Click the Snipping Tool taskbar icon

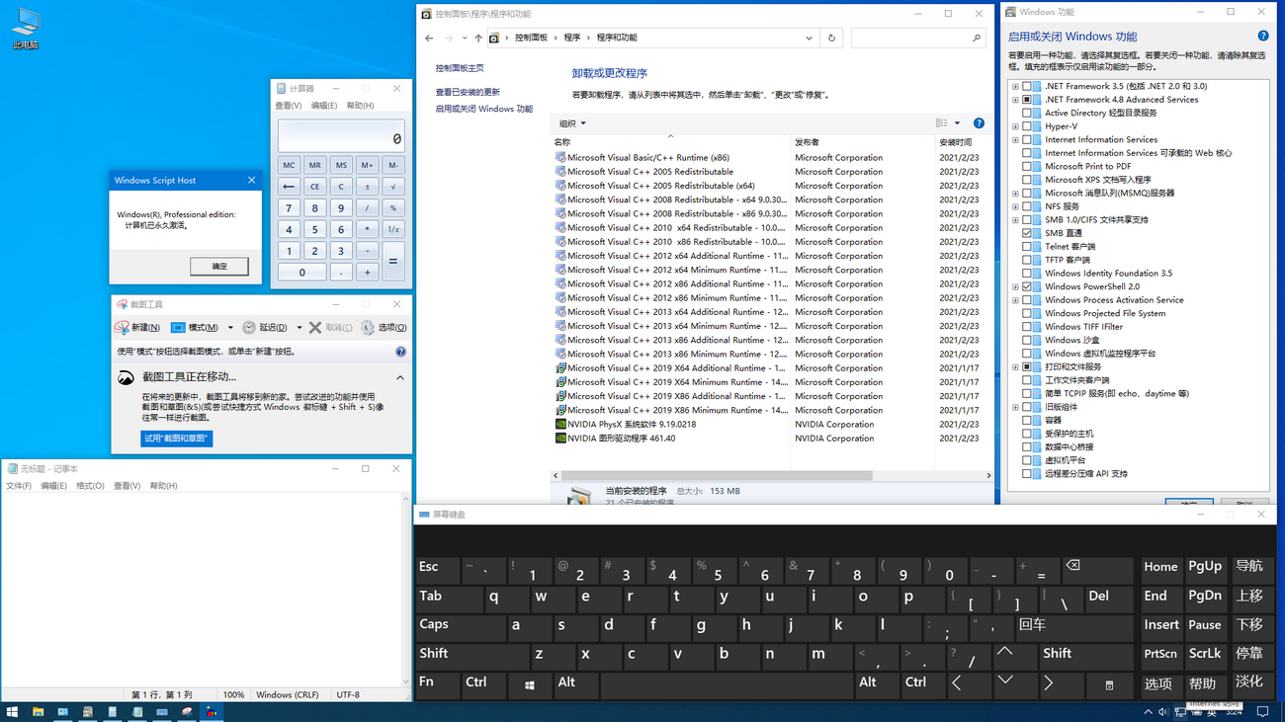187,711
